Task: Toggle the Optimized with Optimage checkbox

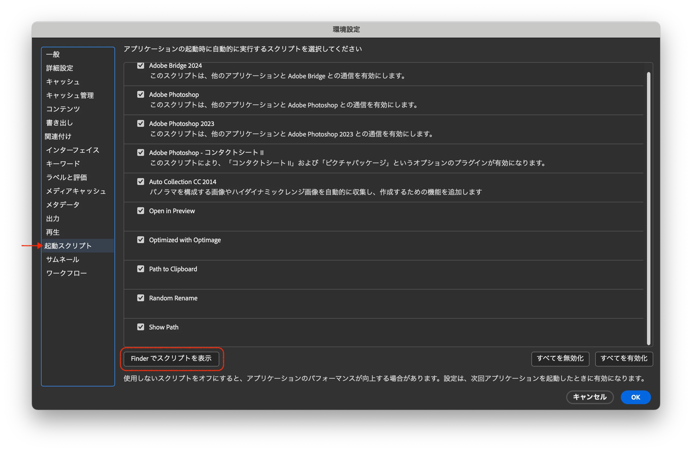Action: [x=141, y=240]
